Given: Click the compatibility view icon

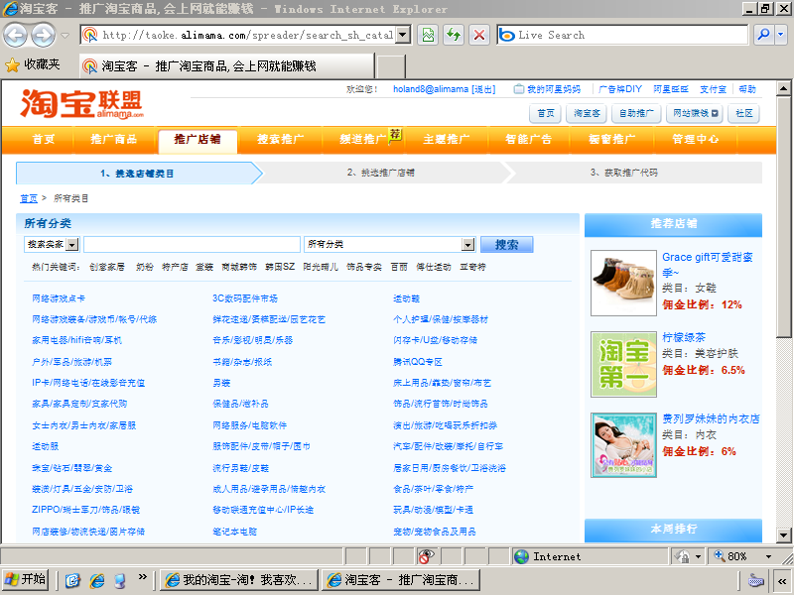Looking at the screenshot, I should tap(429, 35).
